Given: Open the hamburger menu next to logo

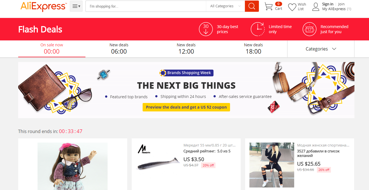Looking at the screenshot, I should coord(76,6).
